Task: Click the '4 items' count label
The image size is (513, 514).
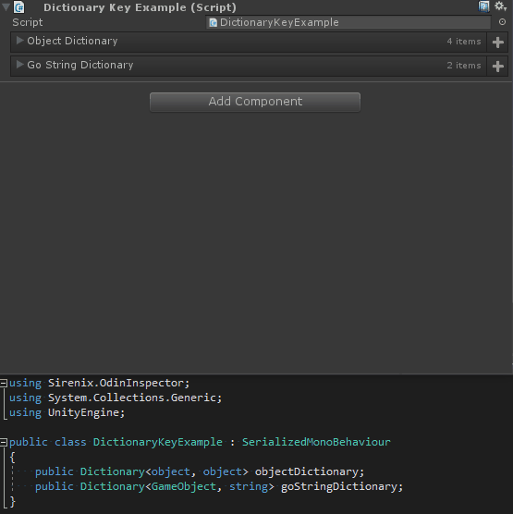Action: pos(464,42)
